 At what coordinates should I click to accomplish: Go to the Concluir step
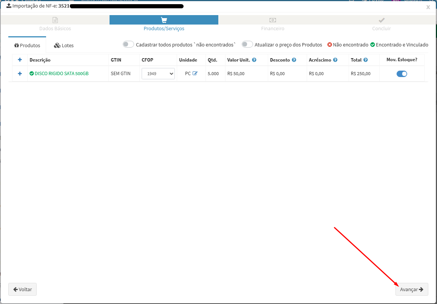tap(381, 28)
